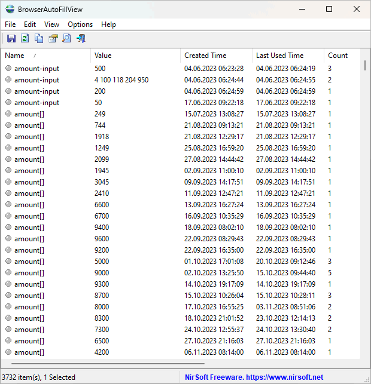Viewport: 371px width, 384px height.
Task: Click last used time 06.11.2023 08:14:00
Action: 285,352
